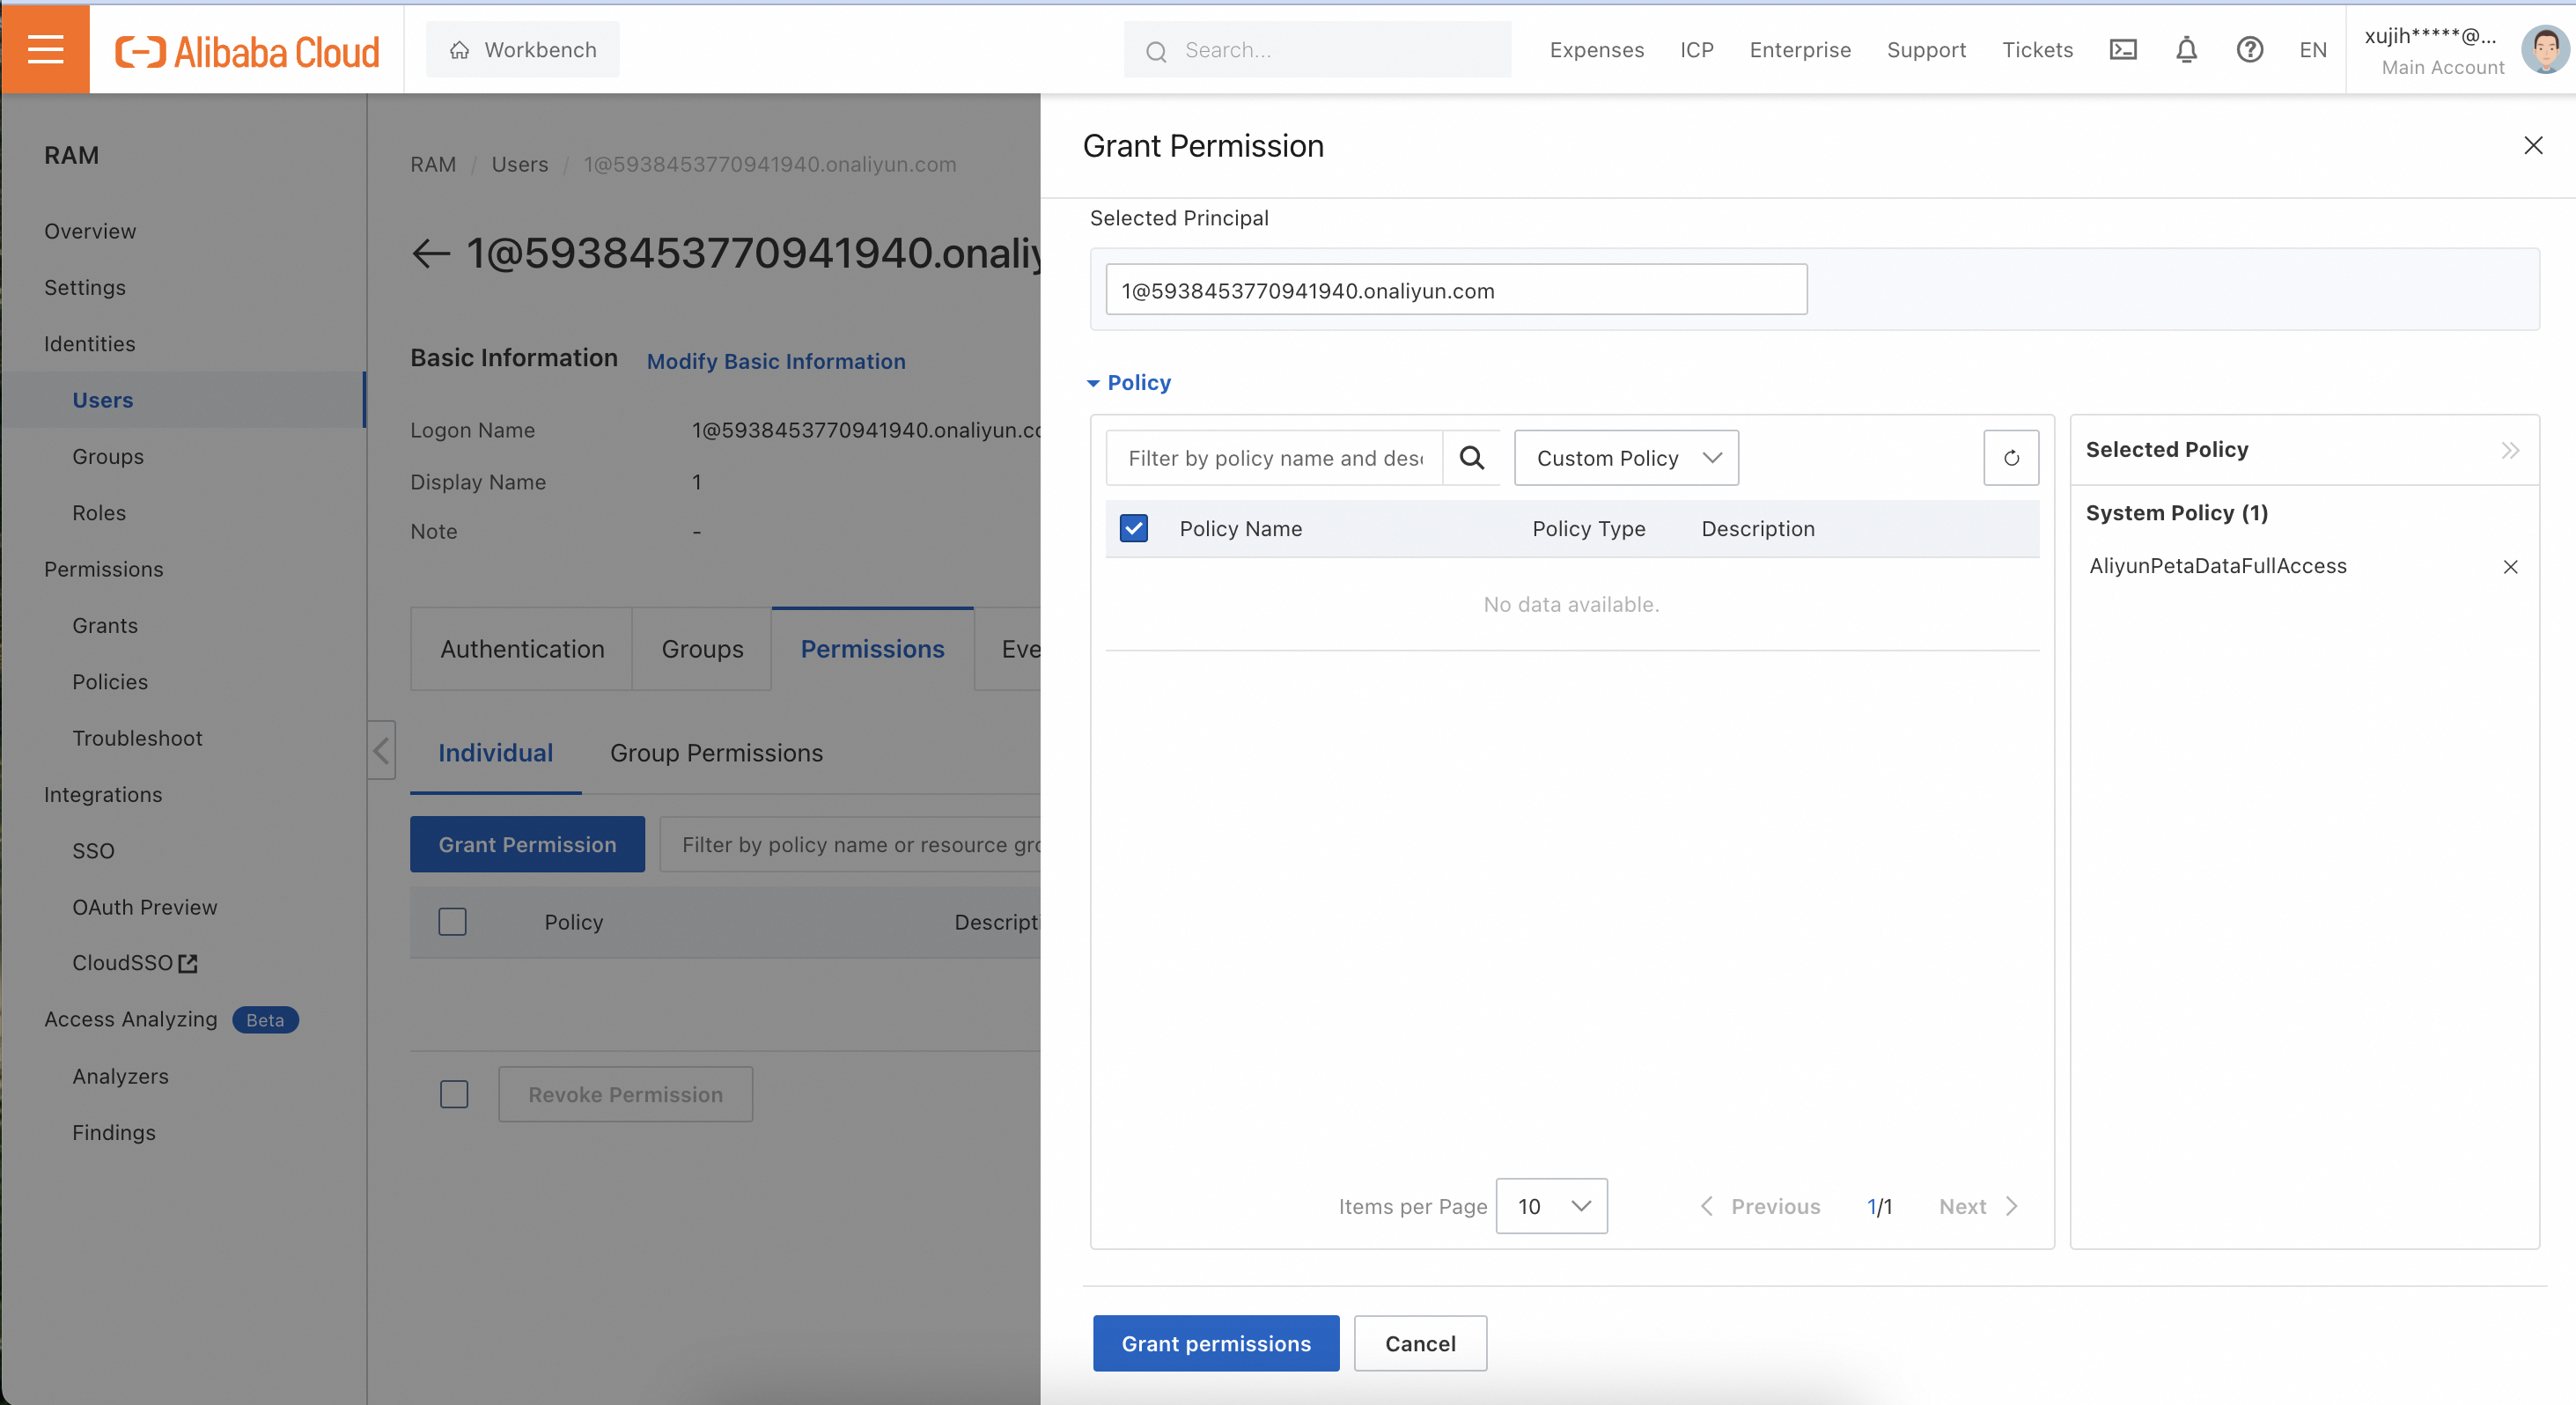
Task: Click the blue Grant permissions button
Action: click(x=1216, y=1343)
